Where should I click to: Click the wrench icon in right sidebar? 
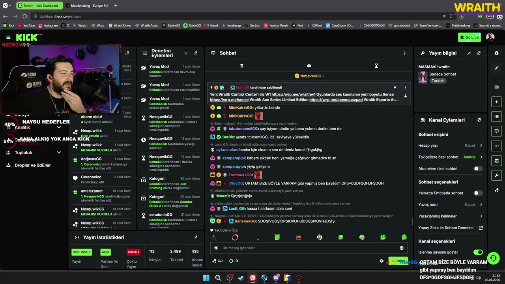click(496, 175)
